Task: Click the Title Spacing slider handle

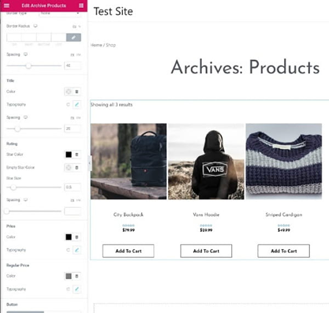Action: point(18,129)
